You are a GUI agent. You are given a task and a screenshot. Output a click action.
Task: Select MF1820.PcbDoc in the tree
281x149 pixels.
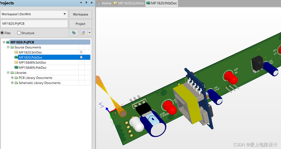[x=30, y=57]
